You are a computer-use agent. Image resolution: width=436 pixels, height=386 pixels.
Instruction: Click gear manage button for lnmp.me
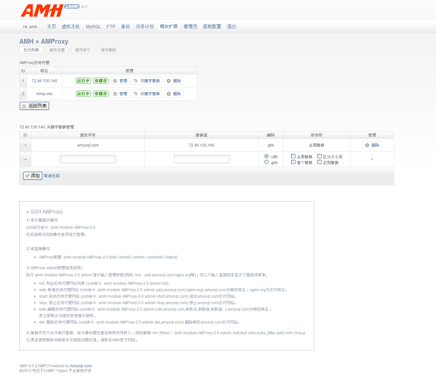click(x=120, y=94)
